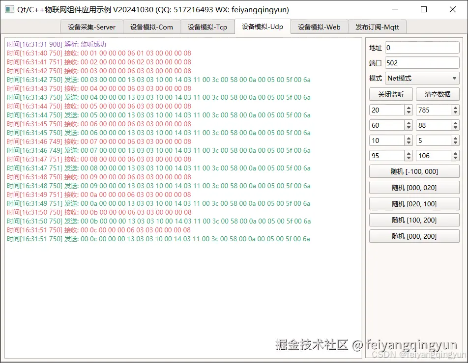
Task: Click the 16:31:45 750 接收 log line
Action: [x=99, y=124]
